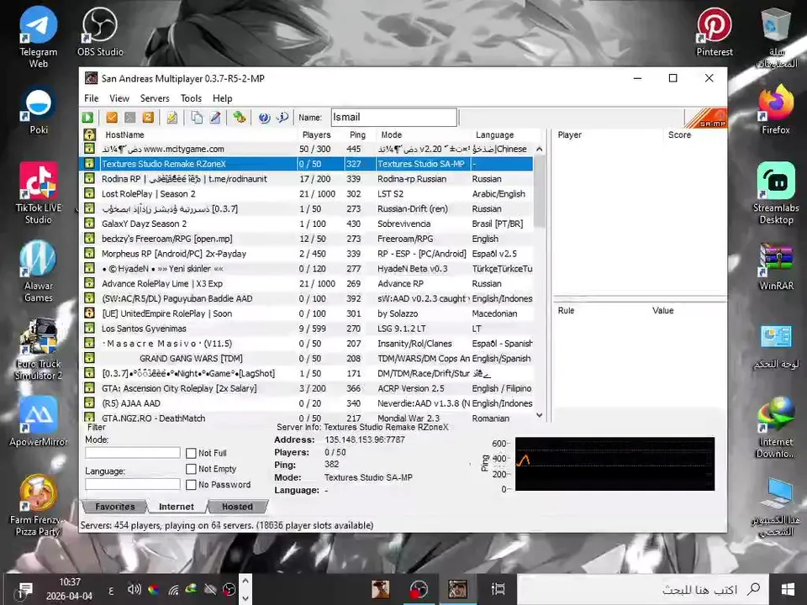Viewport: 807px width, 605px height.
Task: Open the Servers menu
Action: click(155, 98)
